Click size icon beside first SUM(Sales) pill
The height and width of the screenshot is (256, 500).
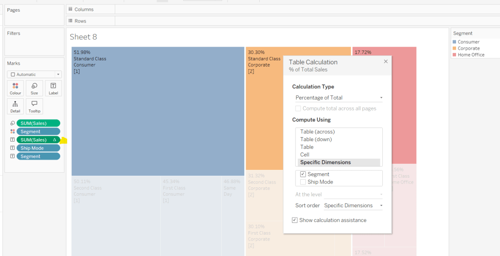point(12,124)
